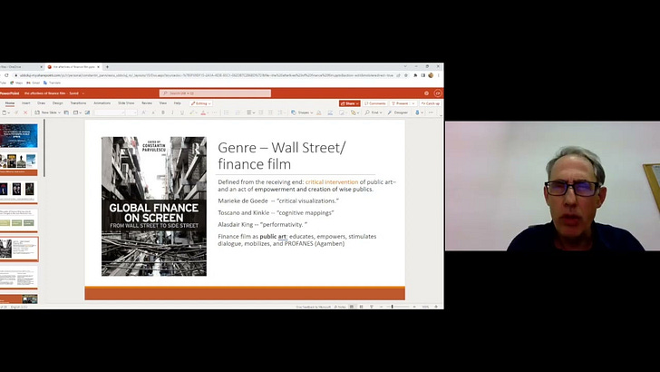
Task: Click the text "Toscano and Kinkle" on slide
Action: (x=244, y=212)
